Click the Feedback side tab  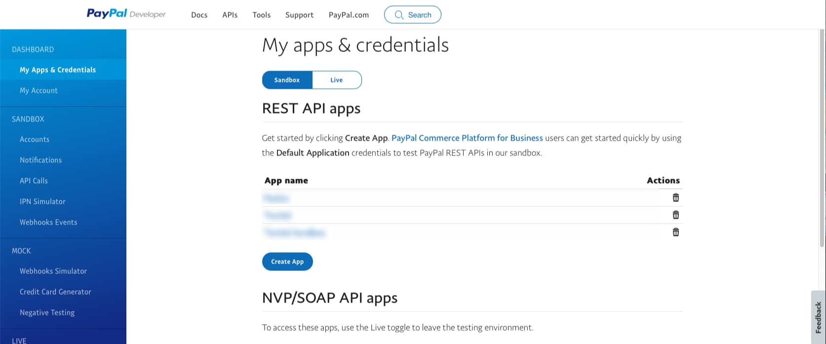click(818, 317)
